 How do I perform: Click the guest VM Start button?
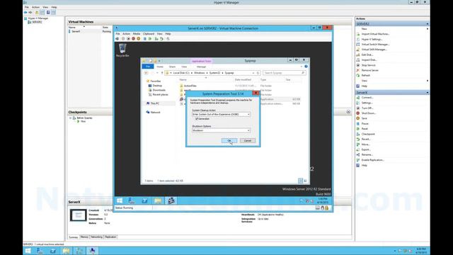point(120,201)
